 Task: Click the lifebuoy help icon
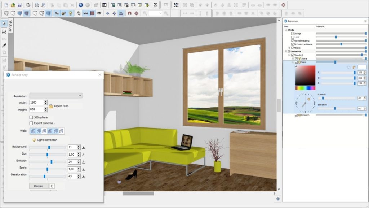point(283,5)
